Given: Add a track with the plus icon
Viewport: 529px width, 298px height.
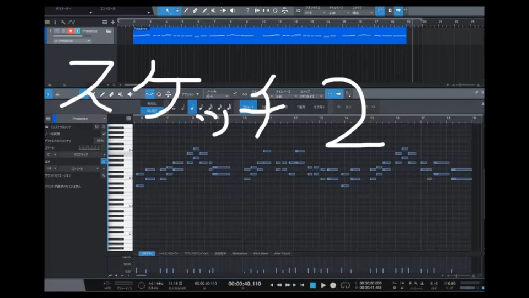Looking at the screenshot, I should pyautogui.click(x=112, y=22).
